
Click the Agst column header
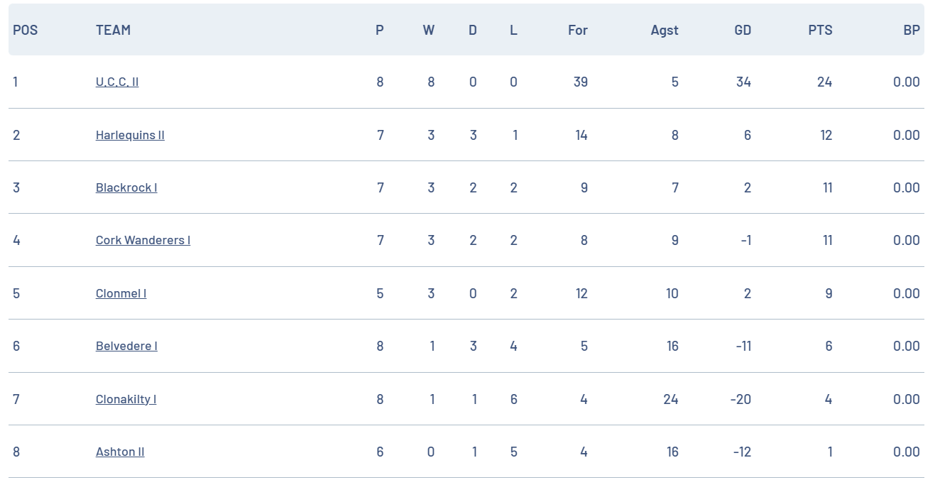665,30
